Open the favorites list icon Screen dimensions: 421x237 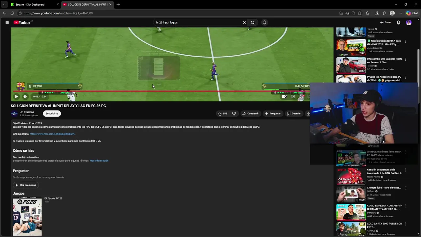click(384, 13)
